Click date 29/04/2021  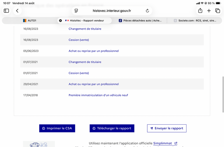[x=31, y=84]
